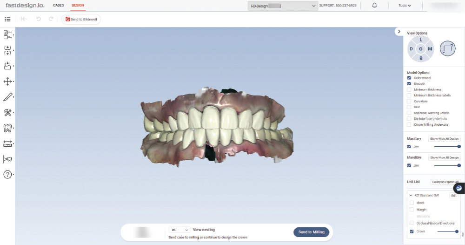This screenshot has height=245, width=465.
Task: Collapse the right options panel arrow
Action: point(399,31)
